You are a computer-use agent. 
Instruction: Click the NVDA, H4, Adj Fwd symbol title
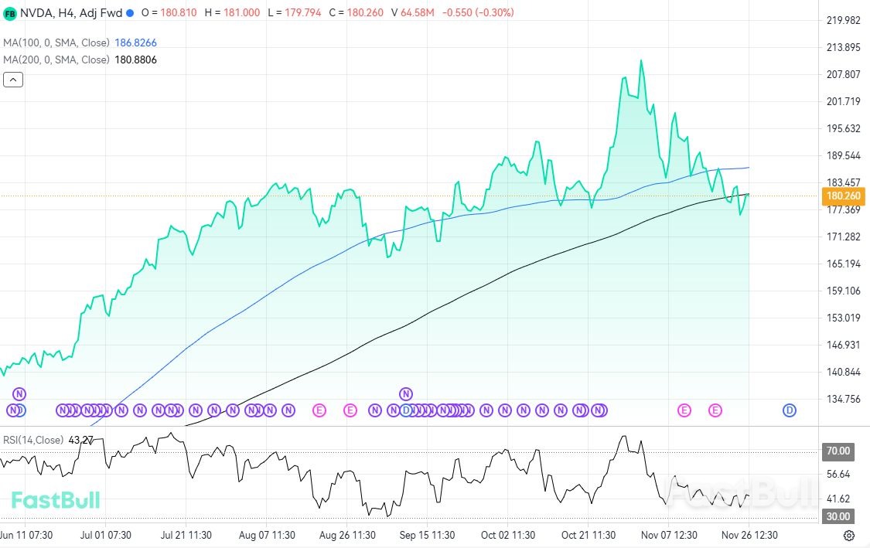click(70, 13)
